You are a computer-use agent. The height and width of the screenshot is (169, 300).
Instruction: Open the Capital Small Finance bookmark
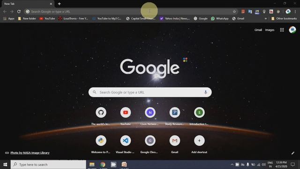pyautogui.click(x=141, y=19)
